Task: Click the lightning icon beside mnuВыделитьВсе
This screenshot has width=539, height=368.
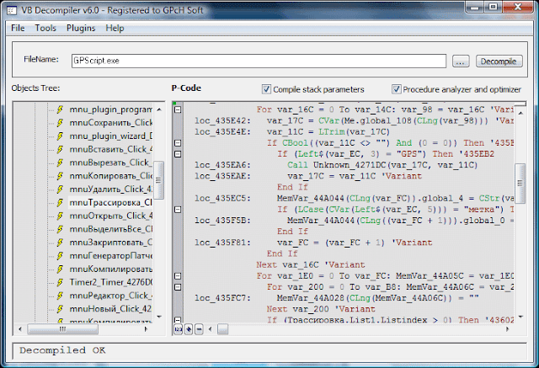Action: (60, 229)
